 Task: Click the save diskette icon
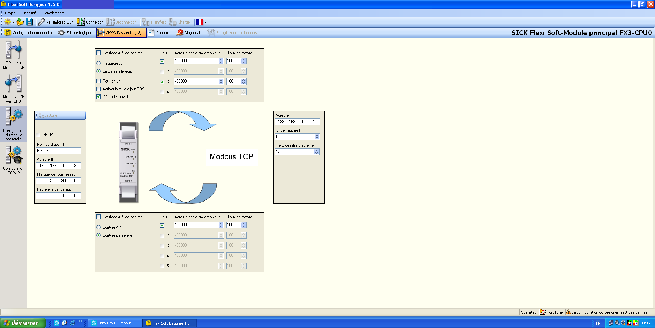(30, 22)
